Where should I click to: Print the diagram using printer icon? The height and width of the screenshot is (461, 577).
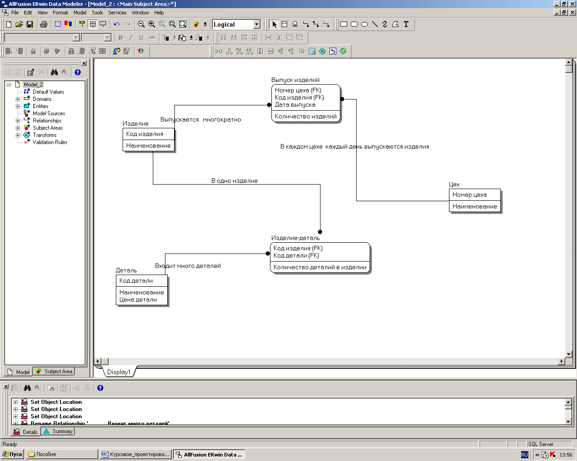pos(44,24)
